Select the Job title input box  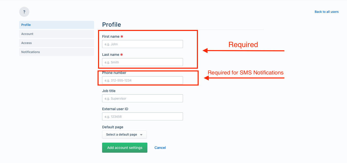pos(143,98)
